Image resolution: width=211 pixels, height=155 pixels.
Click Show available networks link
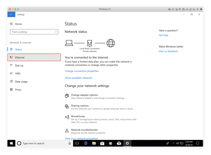(78, 78)
